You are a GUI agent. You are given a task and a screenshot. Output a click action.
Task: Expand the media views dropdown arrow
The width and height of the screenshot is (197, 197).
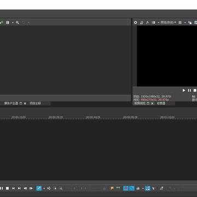pyautogui.click(x=13, y=22)
